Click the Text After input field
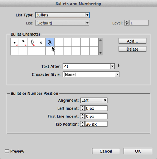Viewport: 157px width, 159px height. pos(87,67)
